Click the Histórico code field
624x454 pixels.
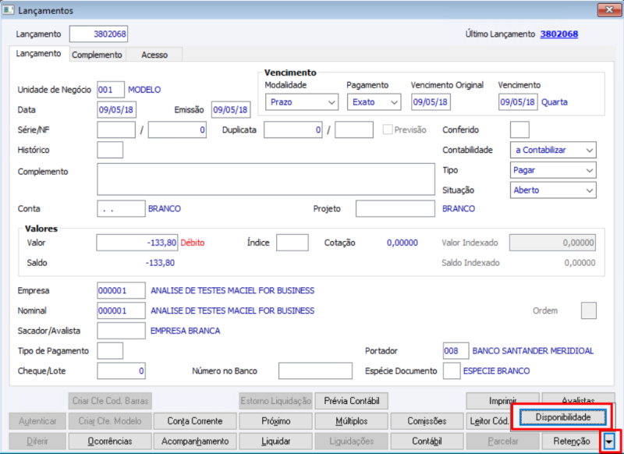(110, 150)
